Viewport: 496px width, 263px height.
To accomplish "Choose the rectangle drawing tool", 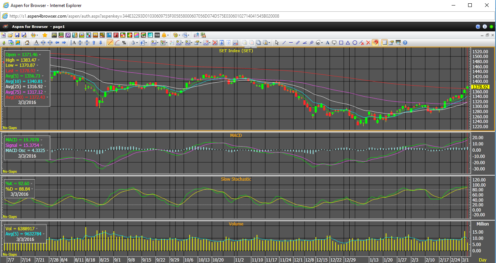I will (x=341, y=43).
